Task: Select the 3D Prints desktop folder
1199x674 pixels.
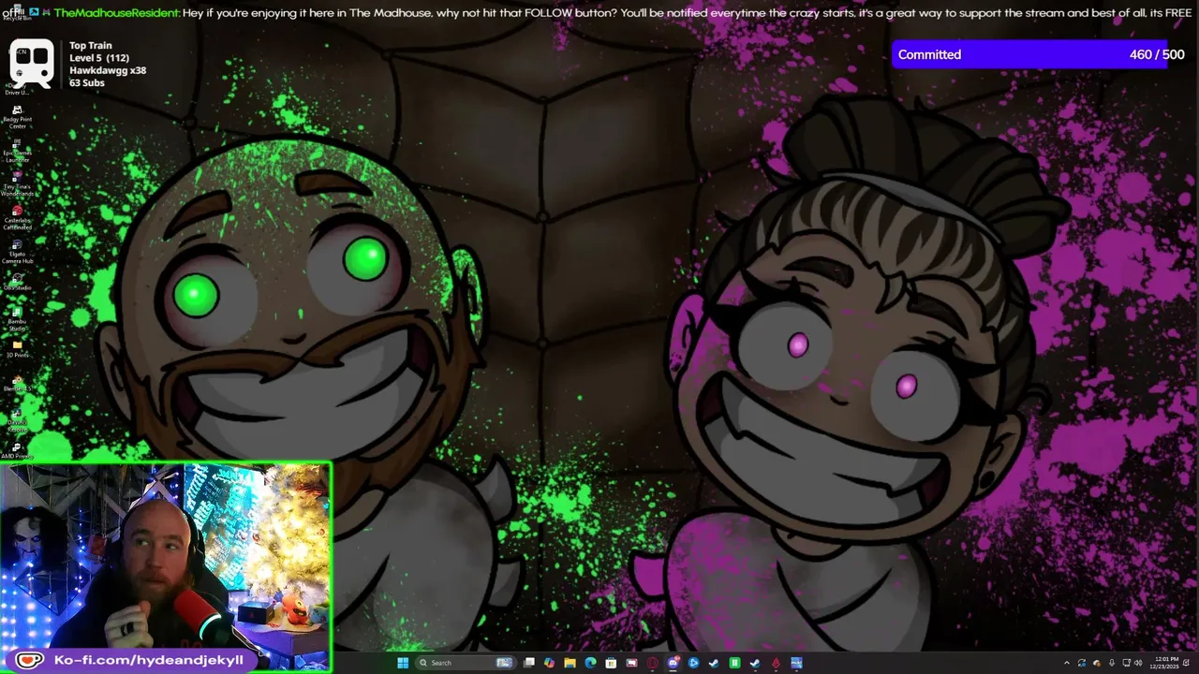Action: (x=17, y=349)
